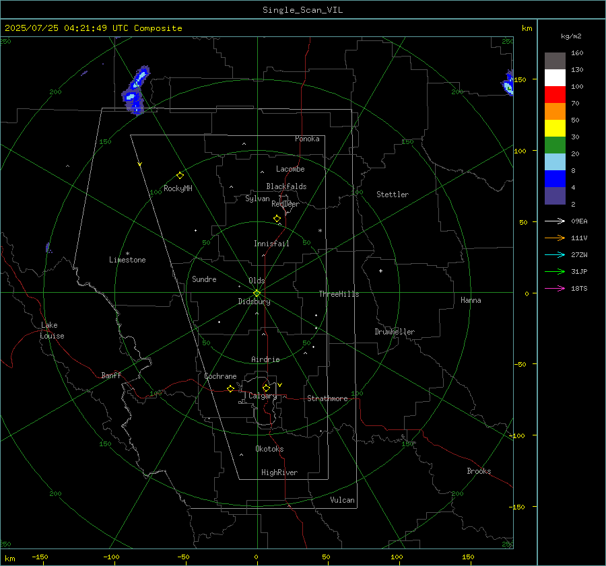Click the Sylvan label
The image size is (606, 566).
[x=257, y=199]
